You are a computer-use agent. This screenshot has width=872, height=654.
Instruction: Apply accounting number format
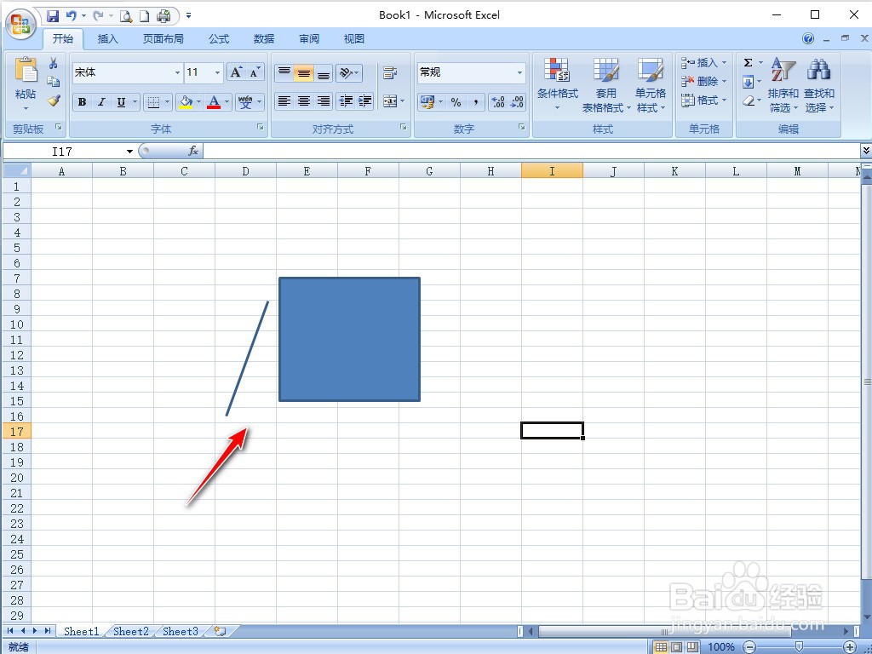pos(427,102)
